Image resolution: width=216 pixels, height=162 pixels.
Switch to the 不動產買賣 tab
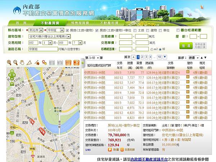pos(50,23)
